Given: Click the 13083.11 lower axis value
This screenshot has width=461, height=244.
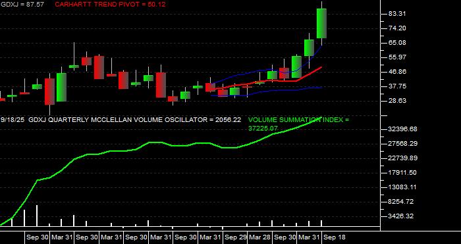Looking at the screenshot, I should [402, 187].
